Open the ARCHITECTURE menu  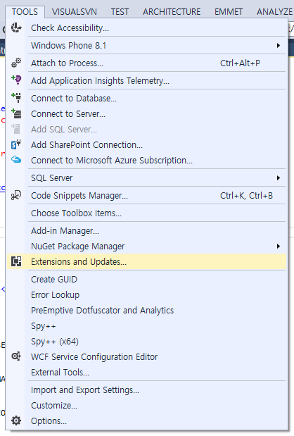pyautogui.click(x=172, y=12)
